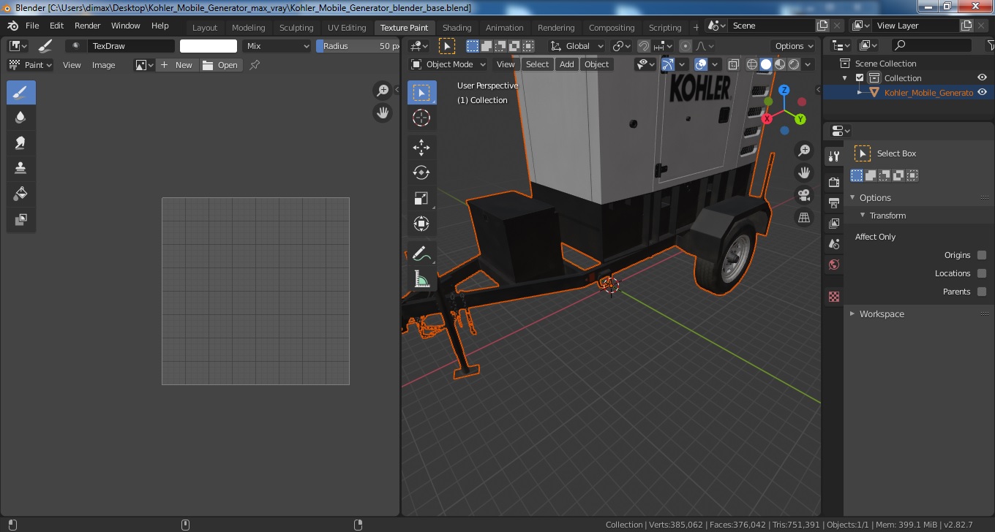This screenshot has height=532, width=995.
Task: Enable Affect Only Origins checkbox
Action: [x=982, y=255]
